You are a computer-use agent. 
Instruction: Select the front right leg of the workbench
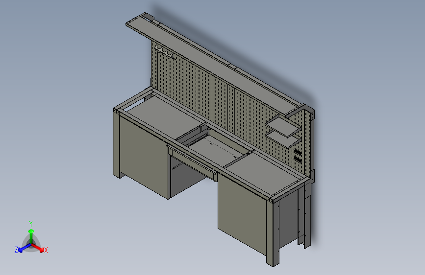pos(273,233)
